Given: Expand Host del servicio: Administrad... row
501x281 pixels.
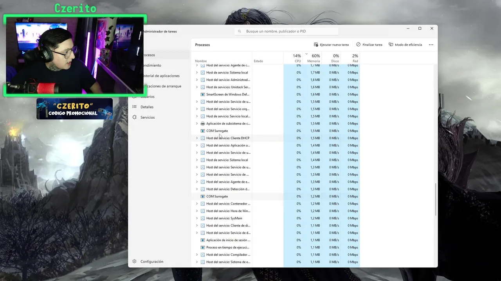Looking at the screenshot, I should 197,80.
